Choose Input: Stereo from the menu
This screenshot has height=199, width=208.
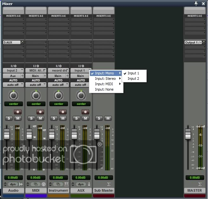[x=106, y=79]
